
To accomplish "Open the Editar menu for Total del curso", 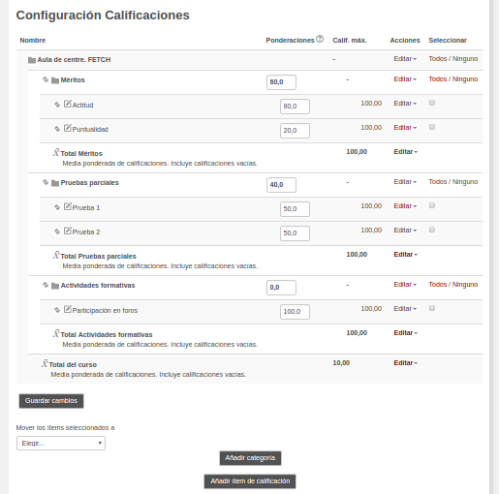I will coord(405,363).
